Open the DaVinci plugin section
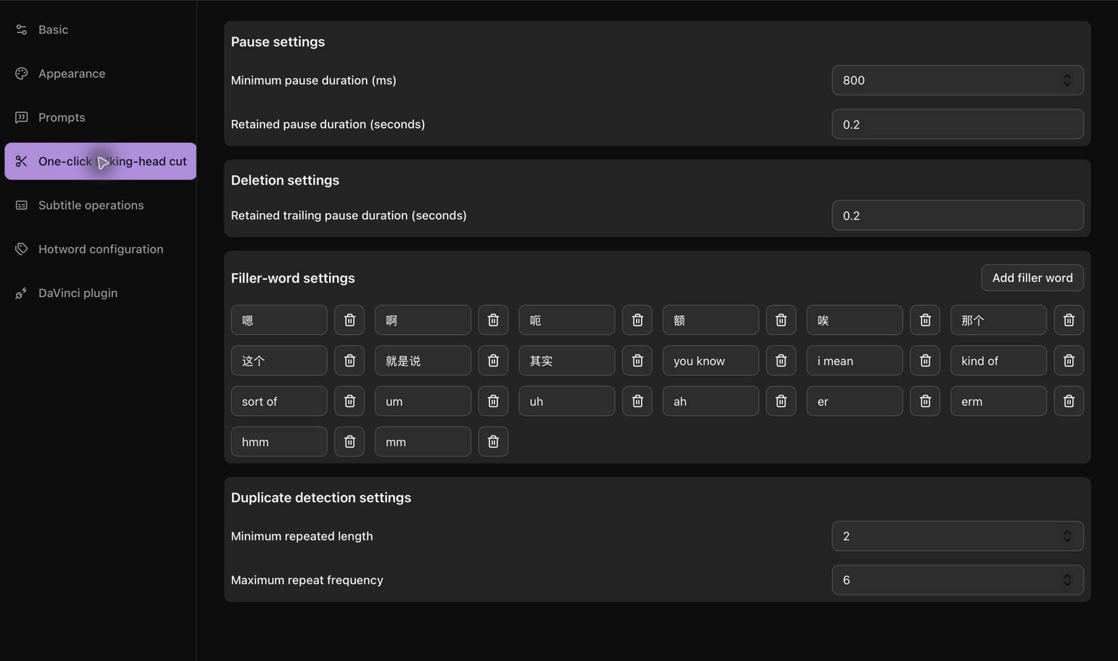Image resolution: width=1118 pixels, height=661 pixels. [x=100, y=293]
